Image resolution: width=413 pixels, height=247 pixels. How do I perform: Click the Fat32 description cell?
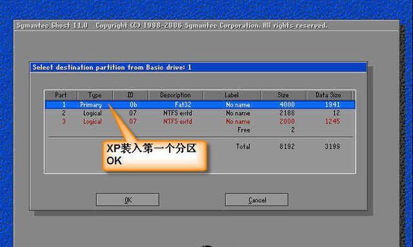click(x=183, y=104)
